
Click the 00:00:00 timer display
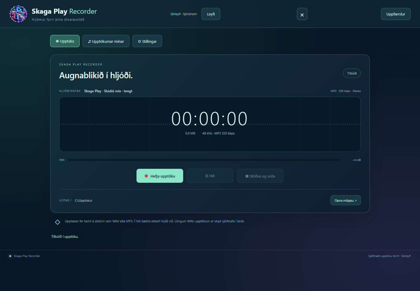tap(209, 119)
